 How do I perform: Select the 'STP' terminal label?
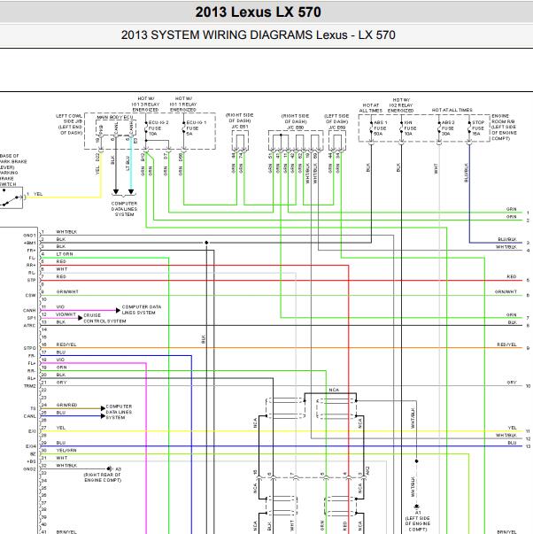click(31, 280)
